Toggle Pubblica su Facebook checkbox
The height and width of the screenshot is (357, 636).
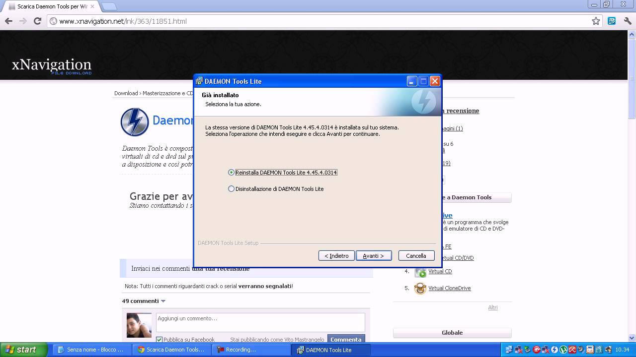pyautogui.click(x=159, y=340)
